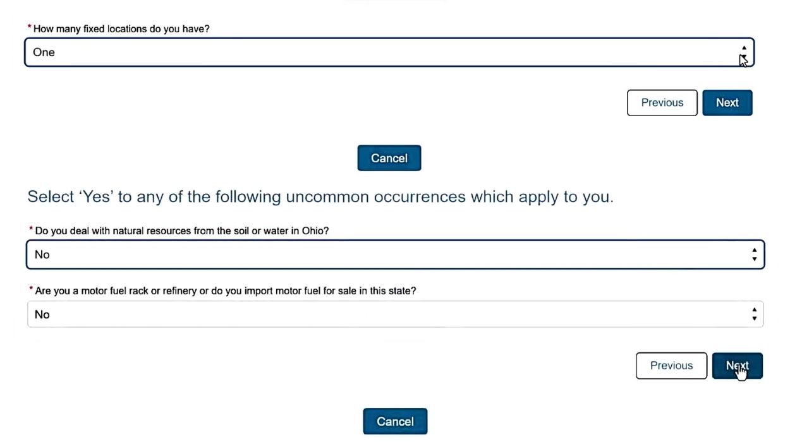The width and height of the screenshot is (790, 442).
Task: Click the 'No' answer for motor fuel
Action: pyautogui.click(x=42, y=314)
